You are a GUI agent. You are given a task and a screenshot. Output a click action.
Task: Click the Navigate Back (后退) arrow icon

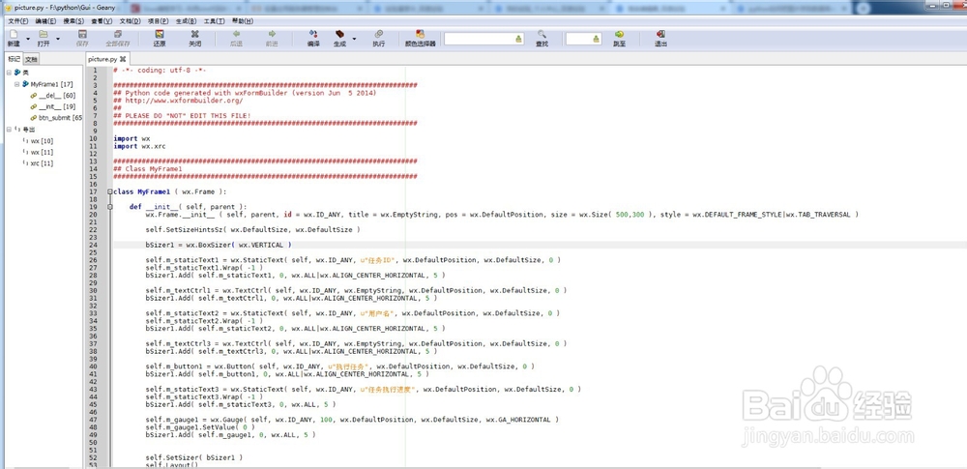tap(236, 34)
